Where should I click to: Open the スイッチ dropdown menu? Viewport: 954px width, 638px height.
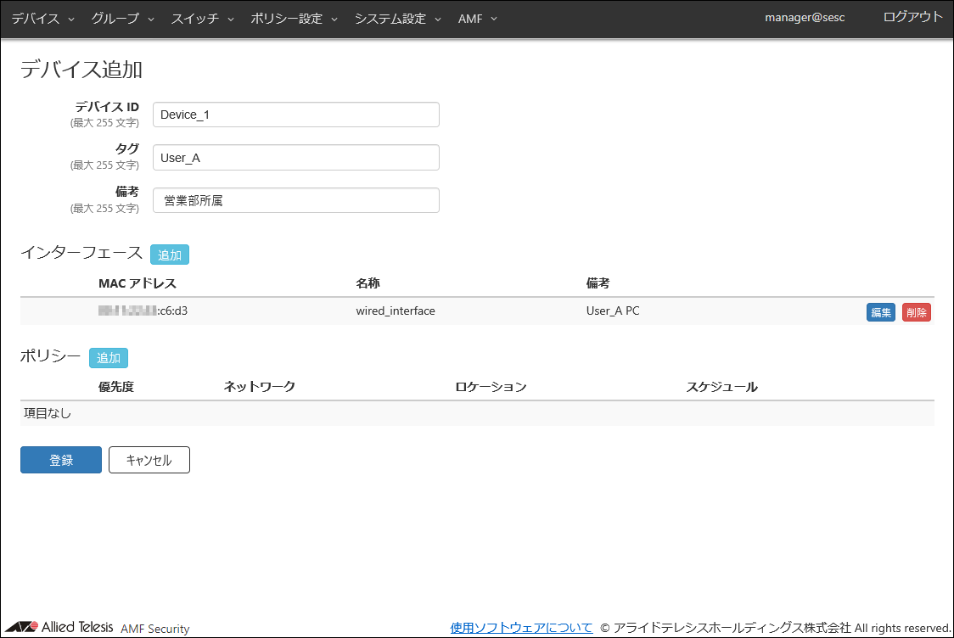pos(202,19)
